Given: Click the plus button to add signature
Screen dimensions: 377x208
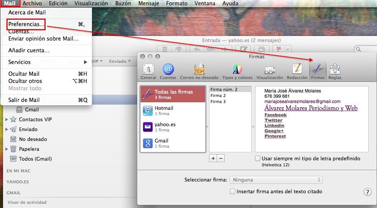Looking at the screenshot, I should pyautogui.click(x=213, y=158).
